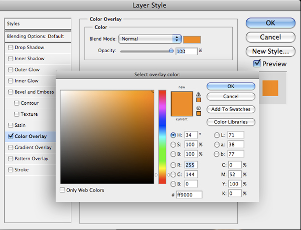Select the S saturation radio button

tap(173, 144)
